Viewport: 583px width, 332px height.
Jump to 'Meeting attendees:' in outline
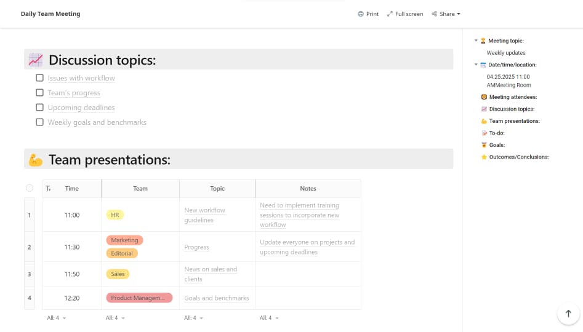[513, 97]
